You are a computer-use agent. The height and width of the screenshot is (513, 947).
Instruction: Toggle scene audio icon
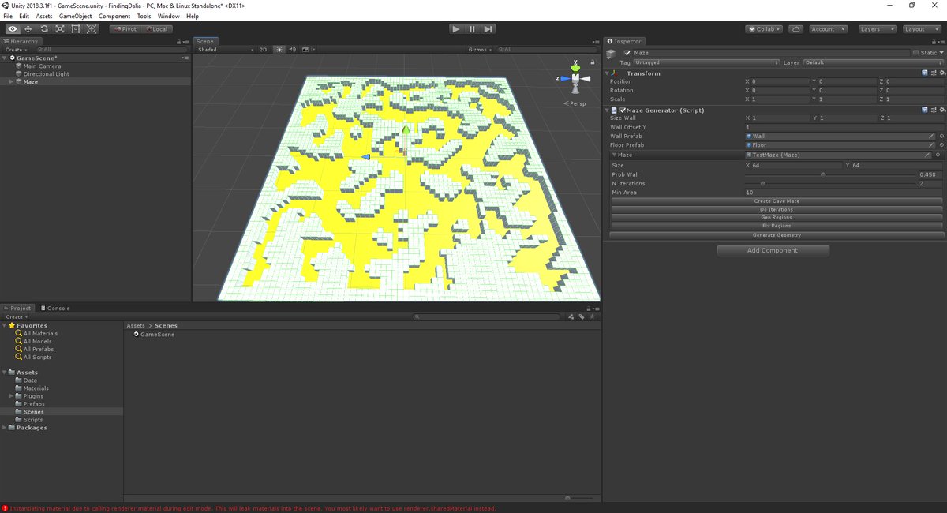tap(292, 49)
